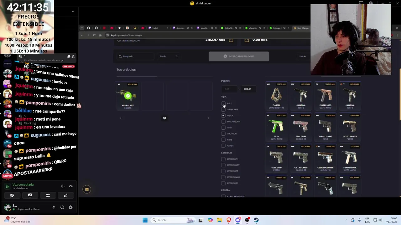Enable the Other type filter
This screenshot has height=225, width=401.
pyautogui.click(x=223, y=146)
